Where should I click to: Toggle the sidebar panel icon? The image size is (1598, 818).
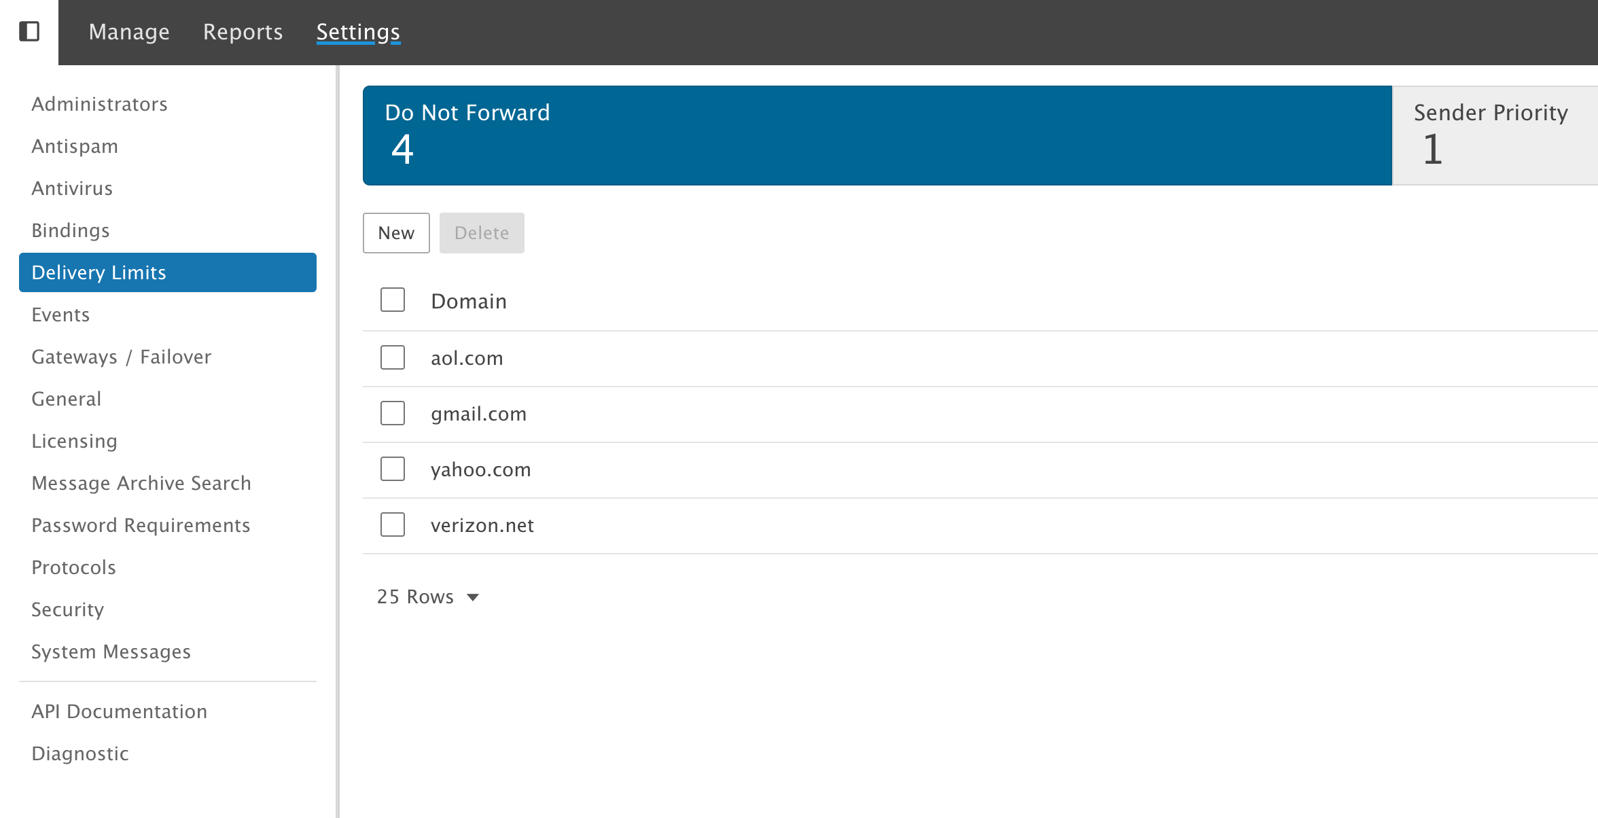pos(29,31)
